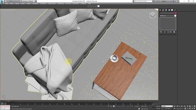Open the Help menu

[x=89, y=4]
